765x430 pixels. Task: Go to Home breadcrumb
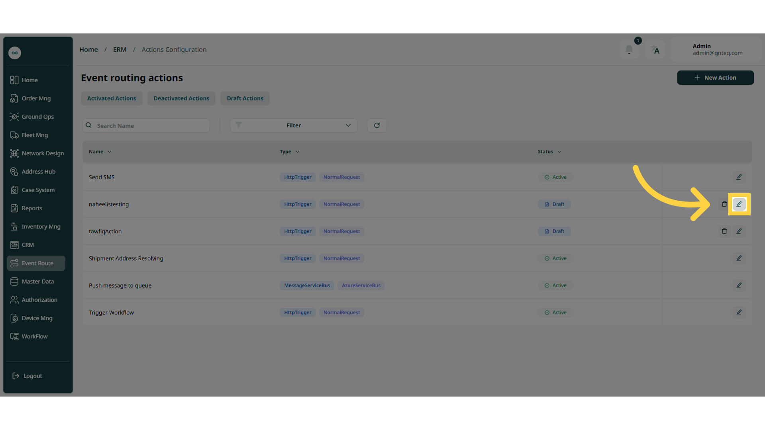(88, 49)
